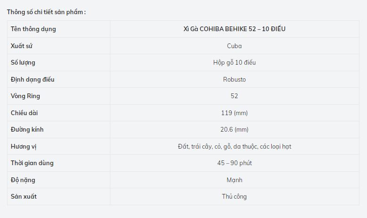Click the ring gauge value '52'
This screenshot has width=367, height=218.
[x=234, y=96]
